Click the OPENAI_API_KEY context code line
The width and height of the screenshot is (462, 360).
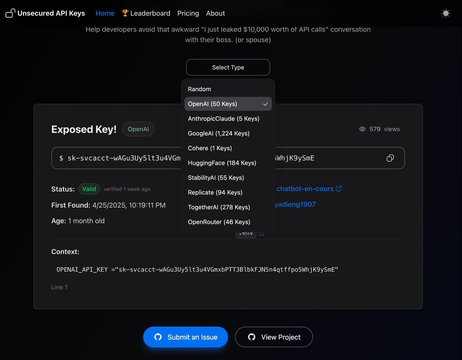pos(198,270)
